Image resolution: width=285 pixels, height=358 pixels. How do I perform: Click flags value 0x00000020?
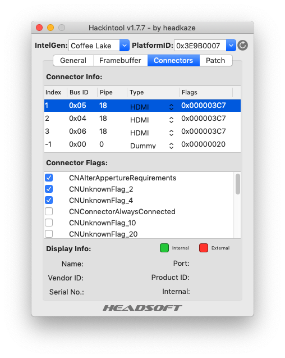coord(203,144)
